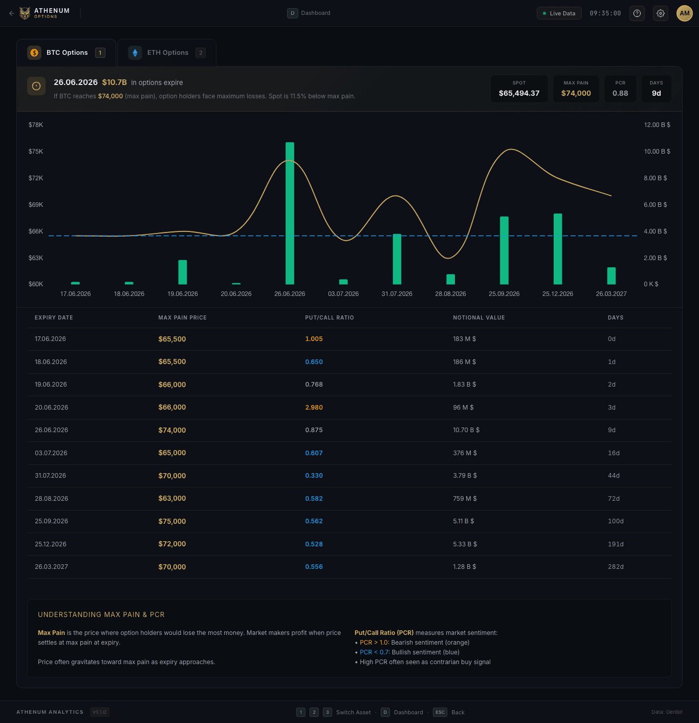Click the UNDERSTANDING MAX PAIN & PCR heading
This screenshot has width=699, height=723.
[101, 614]
